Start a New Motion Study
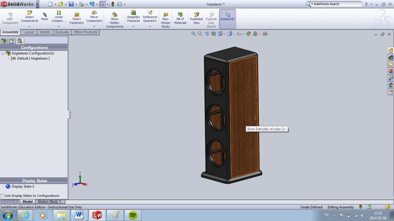The width and height of the screenshot is (394, 221). 166,20
